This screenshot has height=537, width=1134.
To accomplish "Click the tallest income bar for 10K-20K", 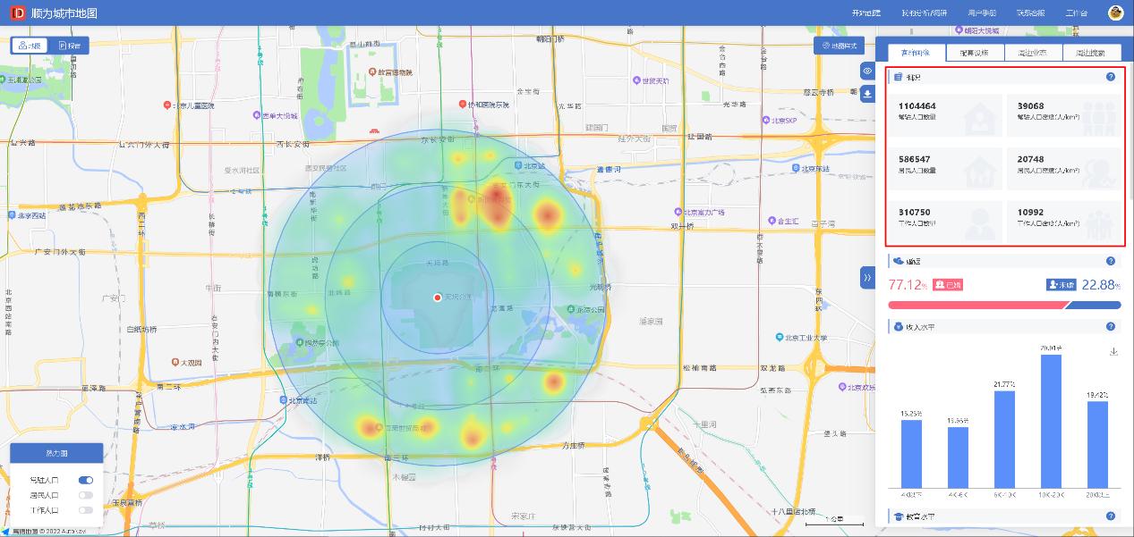I will (x=1051, y=422).
